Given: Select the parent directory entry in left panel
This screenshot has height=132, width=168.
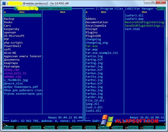Looking at the screenshot, I should [22, 15].
